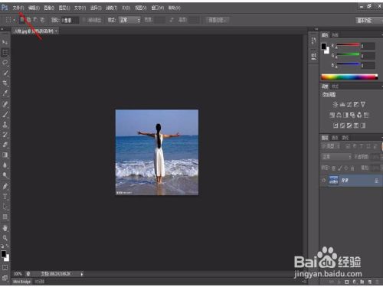The width and height of the screenshot is (383, 287).
Task: Toggle lock transparent pixels in Layers panel
Action: 333,168
